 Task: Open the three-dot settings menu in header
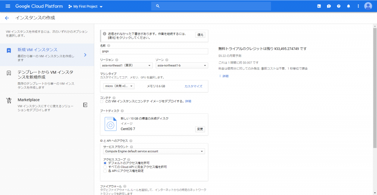tap(358, 6)
